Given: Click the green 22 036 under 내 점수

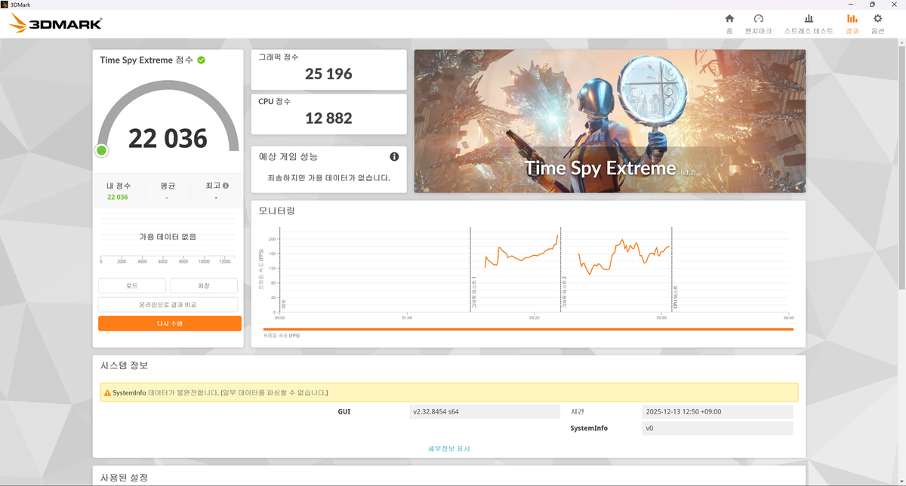Looking at the screenshot, I should coord(118,197).
